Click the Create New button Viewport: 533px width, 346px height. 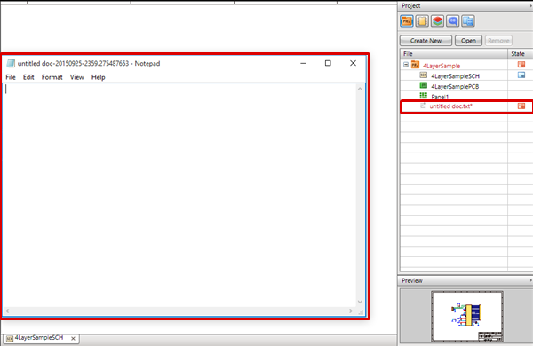[x=426, y=41]
